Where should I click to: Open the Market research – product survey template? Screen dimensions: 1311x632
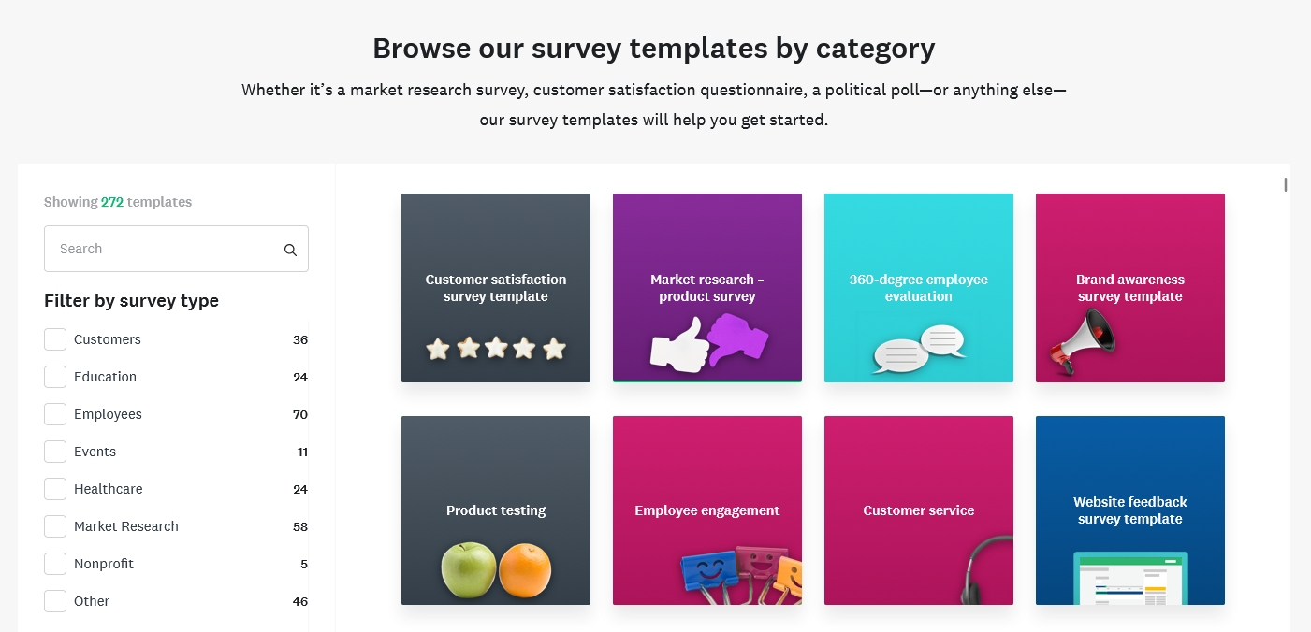pyautogui.click(x=706, y=288)
